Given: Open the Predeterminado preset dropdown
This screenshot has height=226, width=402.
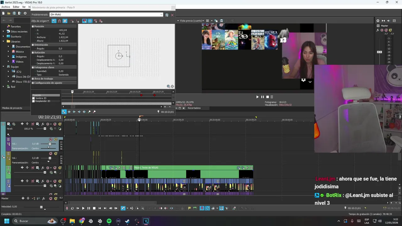Looking at the screenshot, I should (x=161, y=14).
